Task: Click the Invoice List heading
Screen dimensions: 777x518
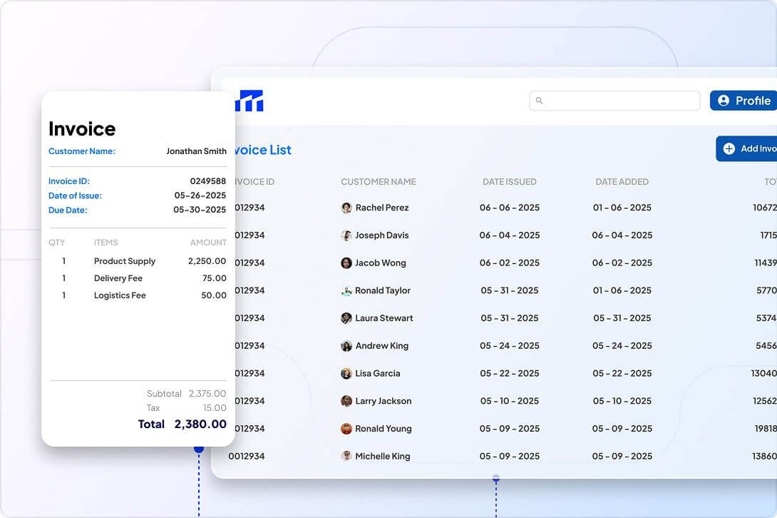Action: point(262,150)
